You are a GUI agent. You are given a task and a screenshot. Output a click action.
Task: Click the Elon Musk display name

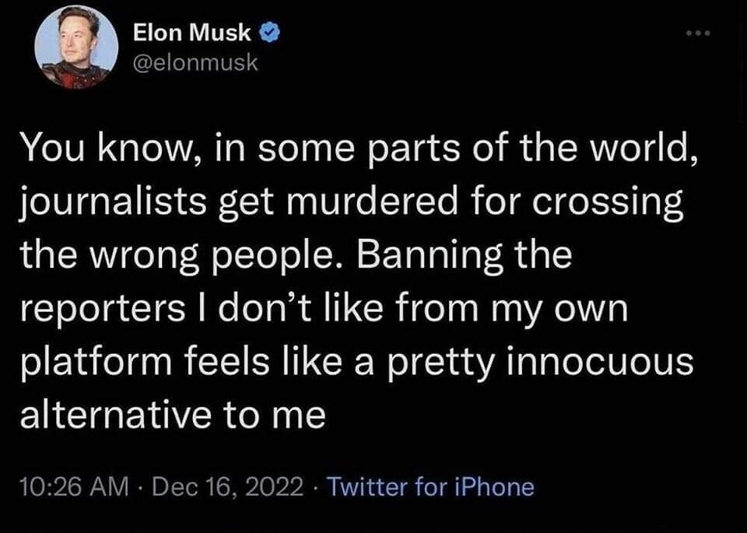(x=192, y=33)
